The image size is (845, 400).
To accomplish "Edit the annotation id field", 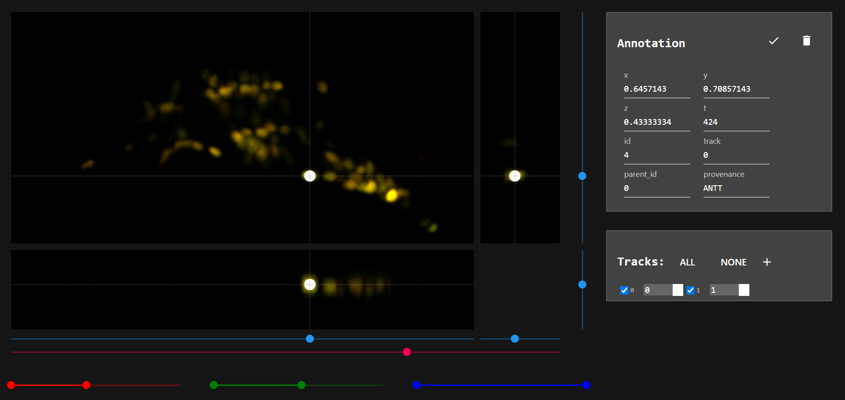I will 657,155.
